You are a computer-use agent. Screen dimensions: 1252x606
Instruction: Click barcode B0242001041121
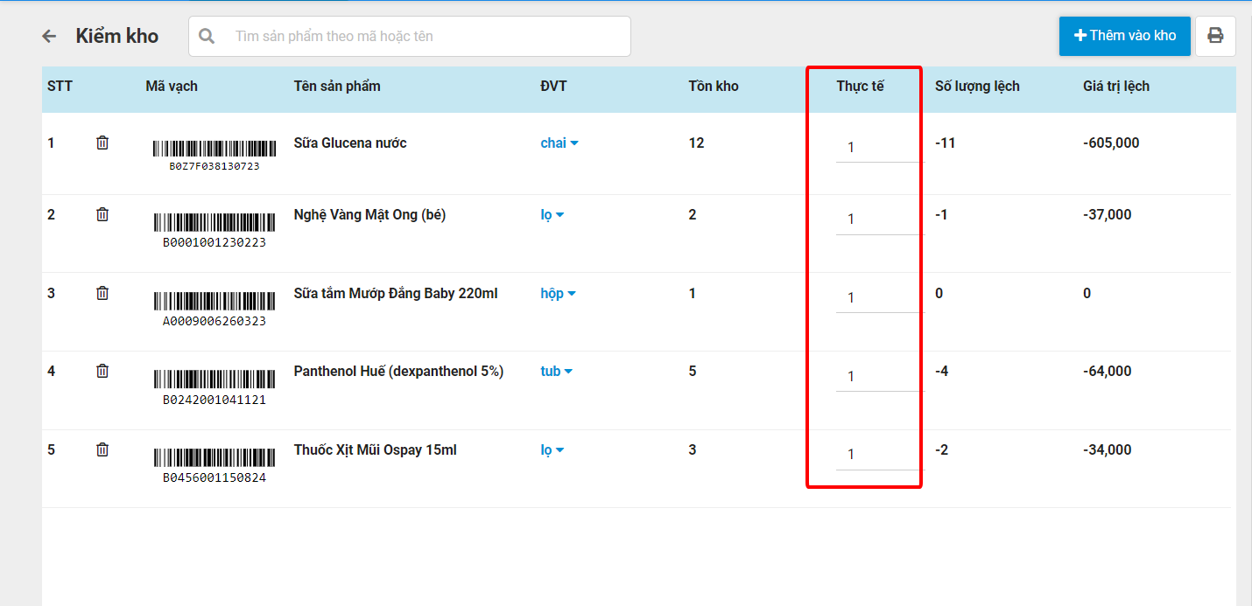(x=215, y=387)
